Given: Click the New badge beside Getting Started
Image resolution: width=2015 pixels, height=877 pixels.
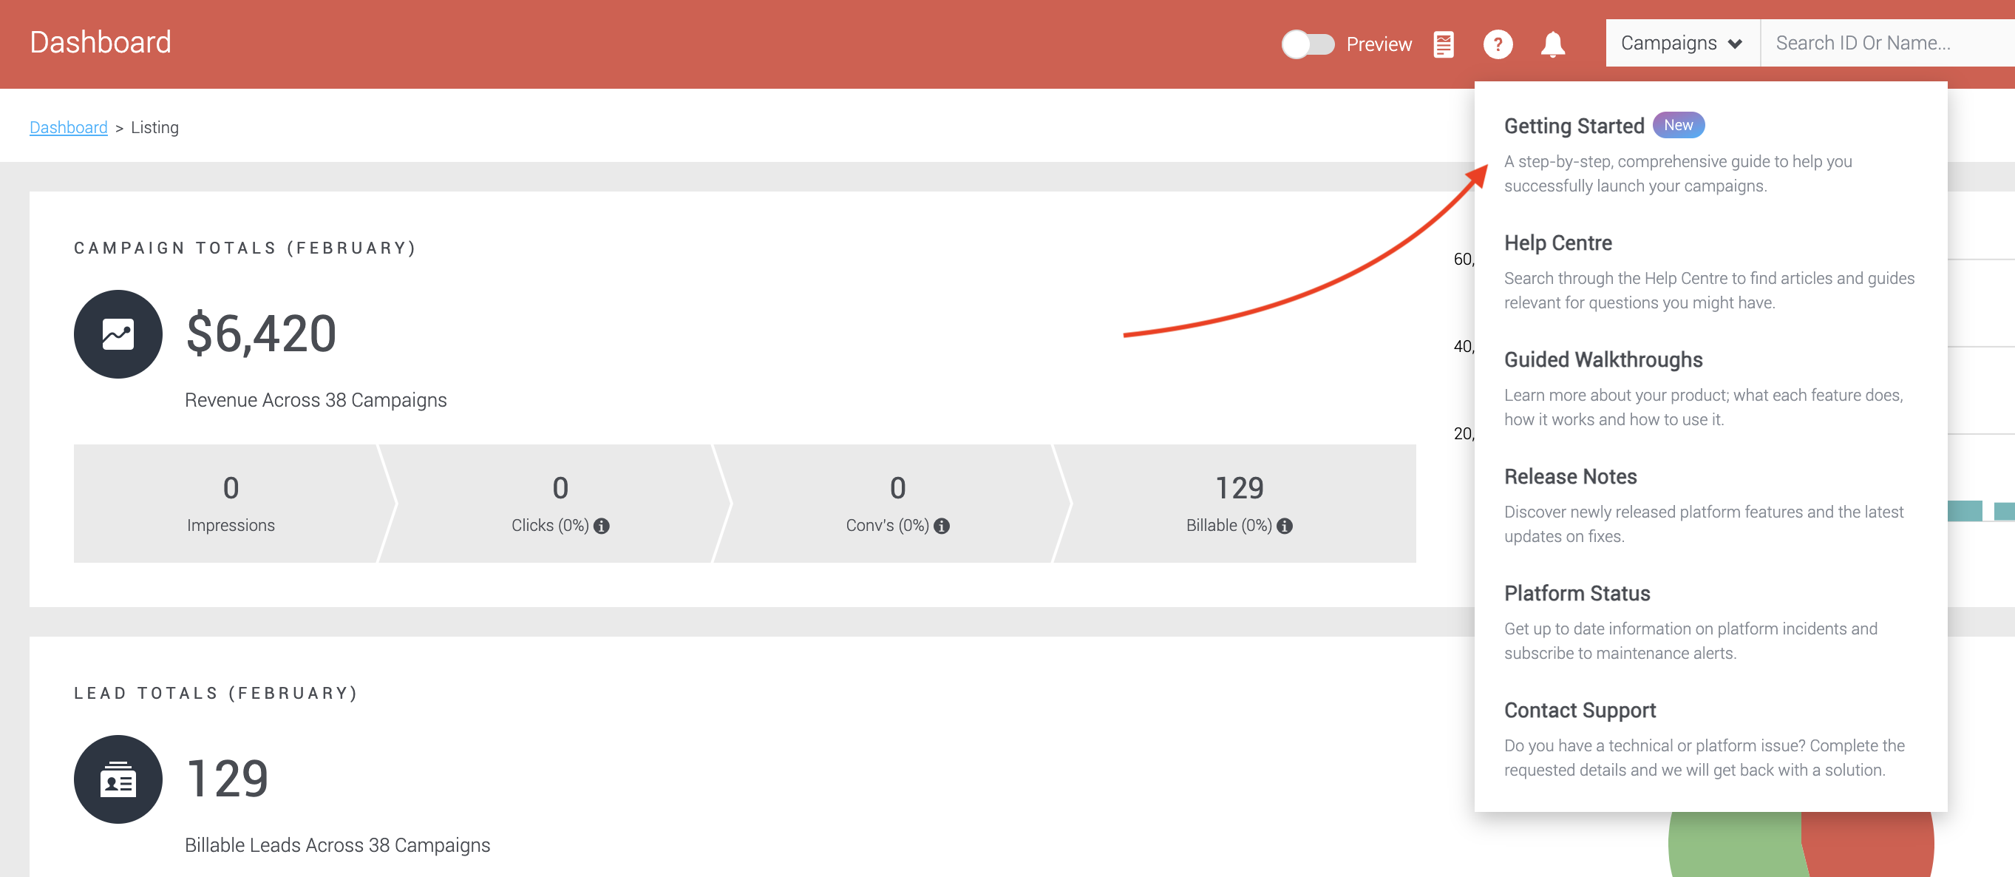Looking at the screenshot, I should pyautogui.click(x=1678, y=125).
